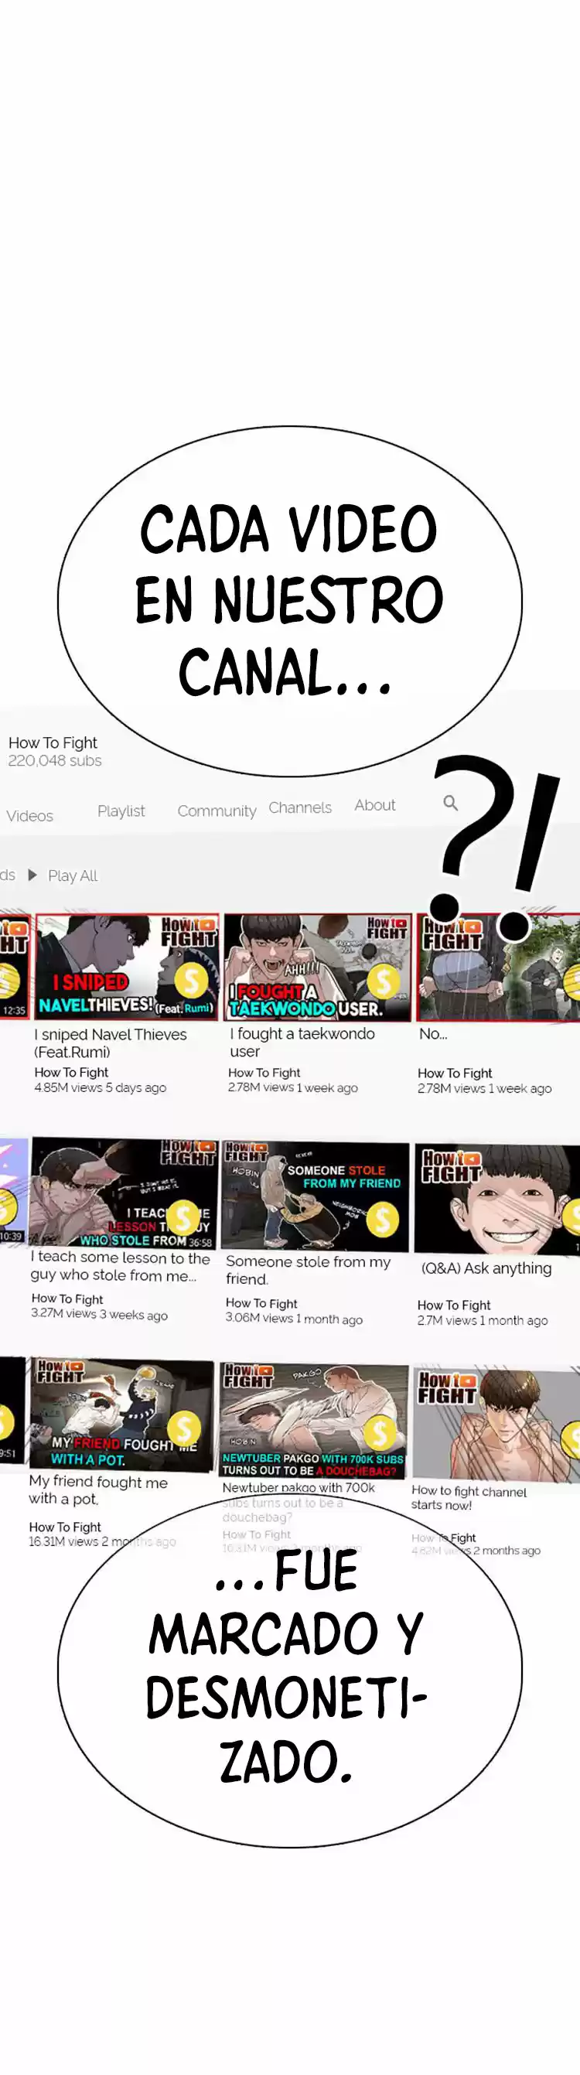
Task: Open the 'I teach some lesson' video thumbnail
Action: tap(123, 1193)
